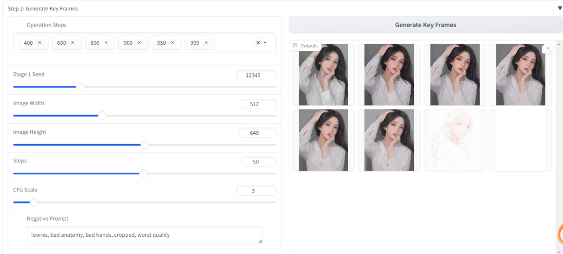
Task: Click the Negative Prompt label
Action: (x=47, y=219)
